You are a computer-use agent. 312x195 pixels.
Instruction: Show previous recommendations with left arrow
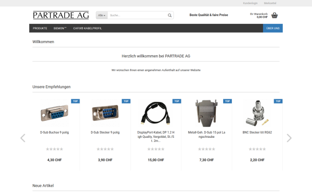coord(23,138)
